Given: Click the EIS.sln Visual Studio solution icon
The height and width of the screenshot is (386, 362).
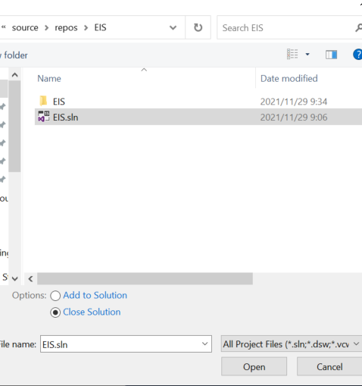Looking at the screenshot, I should click(x=44, y=117).
